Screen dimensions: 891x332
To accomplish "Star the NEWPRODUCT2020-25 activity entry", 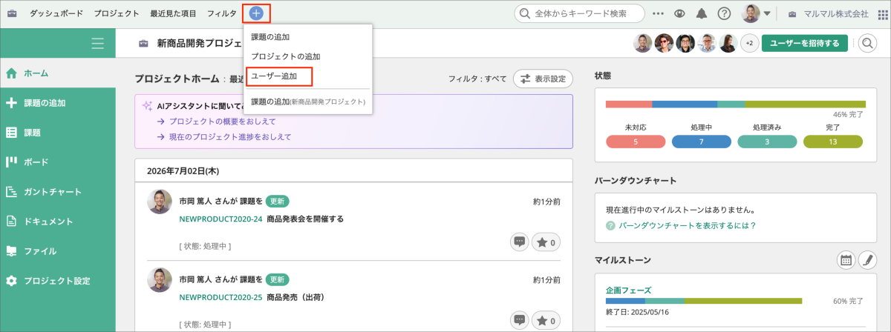I will coord(547,320).
